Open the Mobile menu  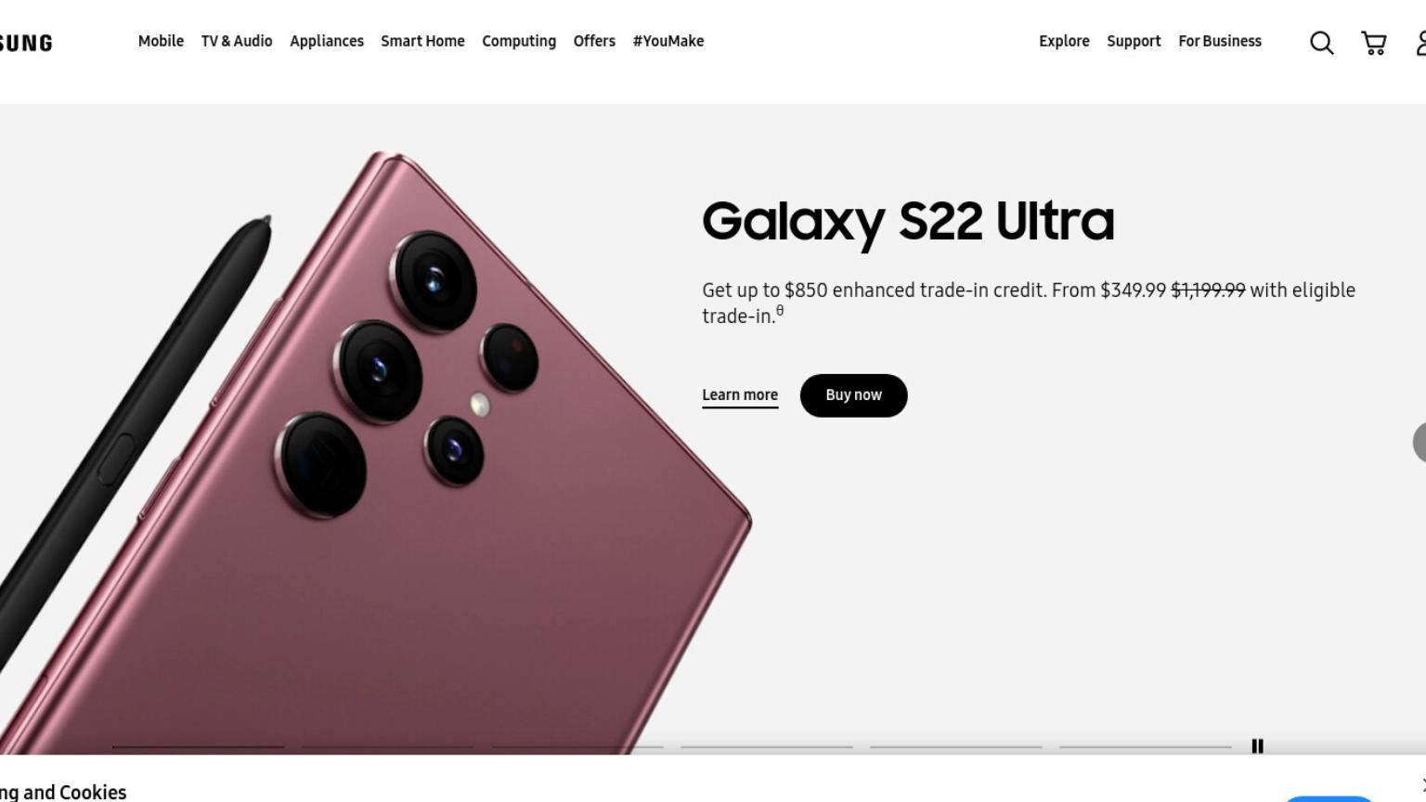pyautogui.click(x=161, y=41)
